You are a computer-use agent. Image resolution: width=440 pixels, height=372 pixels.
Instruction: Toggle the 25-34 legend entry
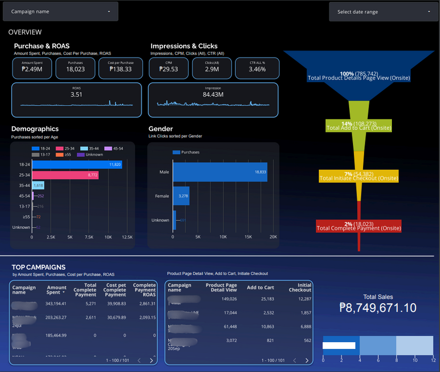65,148
